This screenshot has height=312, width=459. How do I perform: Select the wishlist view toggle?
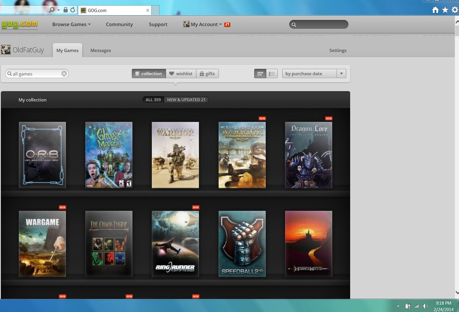(x=181, y=74)
